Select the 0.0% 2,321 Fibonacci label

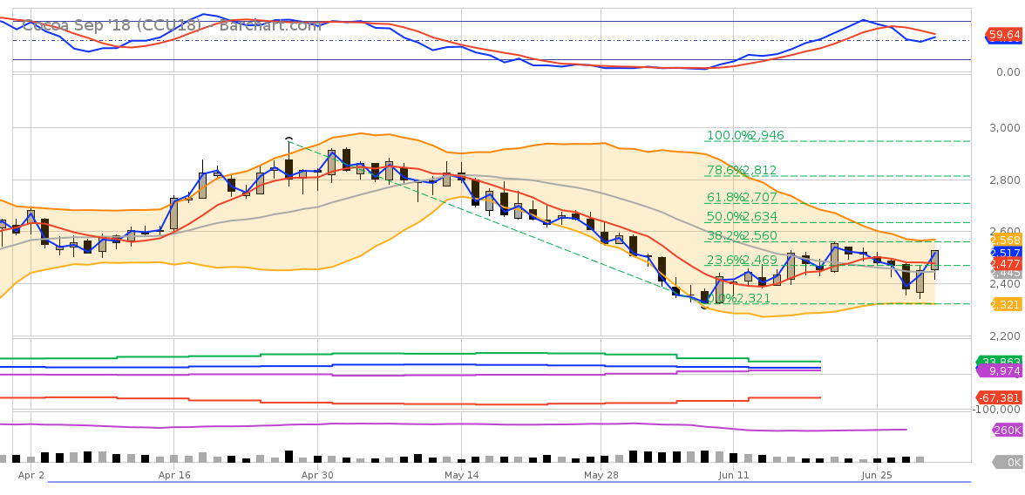point(739,298)
